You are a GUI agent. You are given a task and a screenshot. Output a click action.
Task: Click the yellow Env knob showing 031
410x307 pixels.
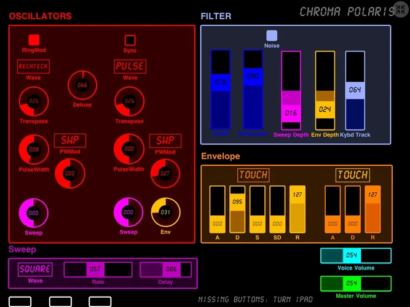point(165,212)
